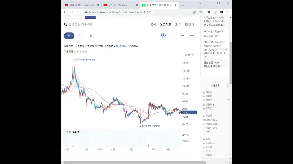293x164 pixels.
Task: Go back to the previous page
Action: [x=65, y=12]
